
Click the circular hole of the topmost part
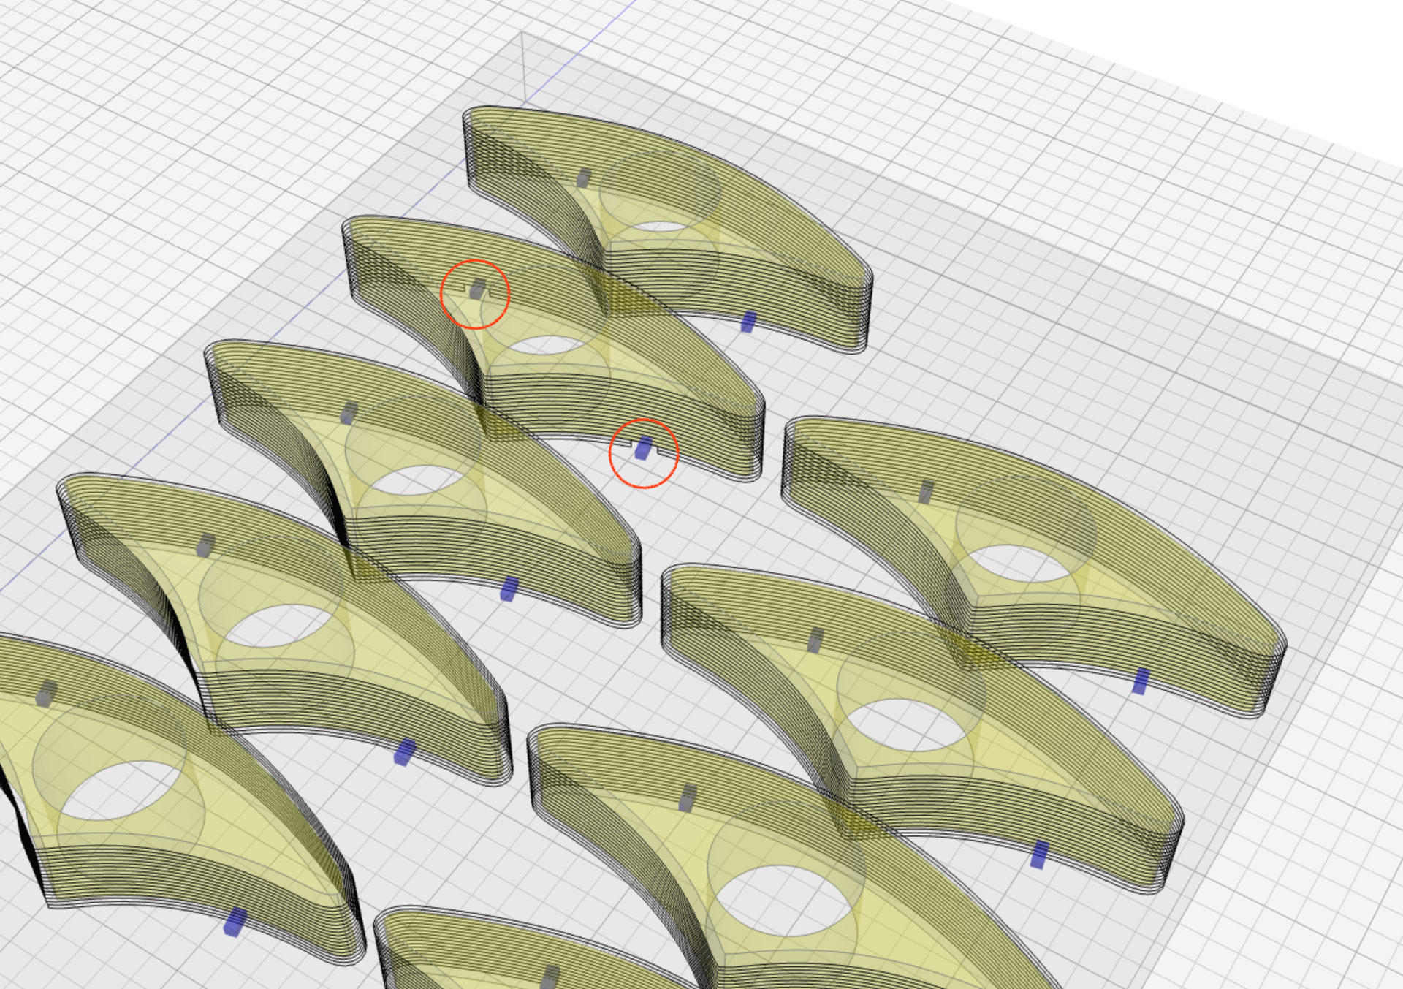pos(659,227)
